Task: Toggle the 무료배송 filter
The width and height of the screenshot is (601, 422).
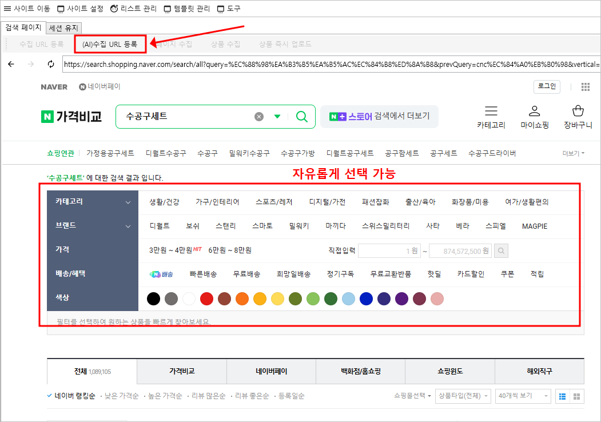Action: 247,274
